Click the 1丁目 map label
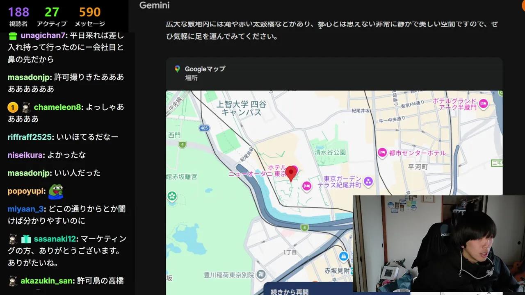 (290, 252)
